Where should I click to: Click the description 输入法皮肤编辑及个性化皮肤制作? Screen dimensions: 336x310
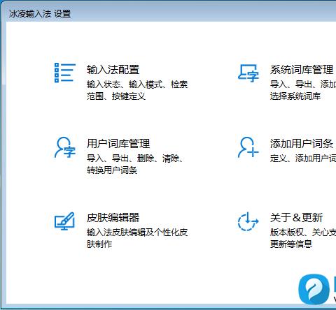[137, 238]
